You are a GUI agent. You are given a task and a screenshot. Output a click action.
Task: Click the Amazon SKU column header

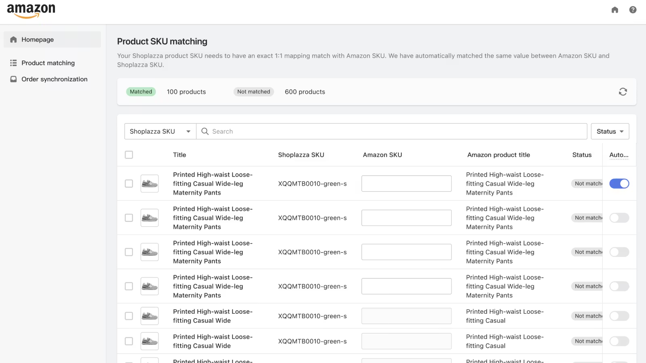(x=382, y=155)
